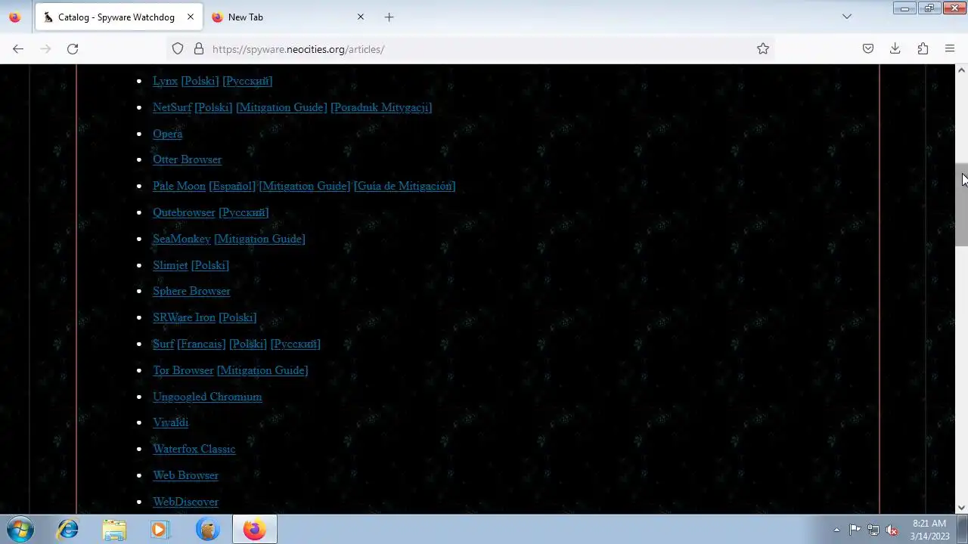Open the Lynx article link

point(165,81)
